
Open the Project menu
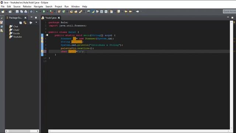click(58, 7)
